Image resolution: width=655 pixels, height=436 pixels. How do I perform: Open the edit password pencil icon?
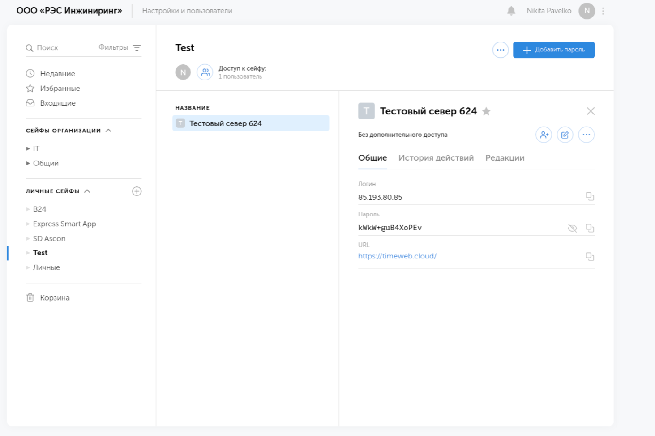(x=565, y=135)
